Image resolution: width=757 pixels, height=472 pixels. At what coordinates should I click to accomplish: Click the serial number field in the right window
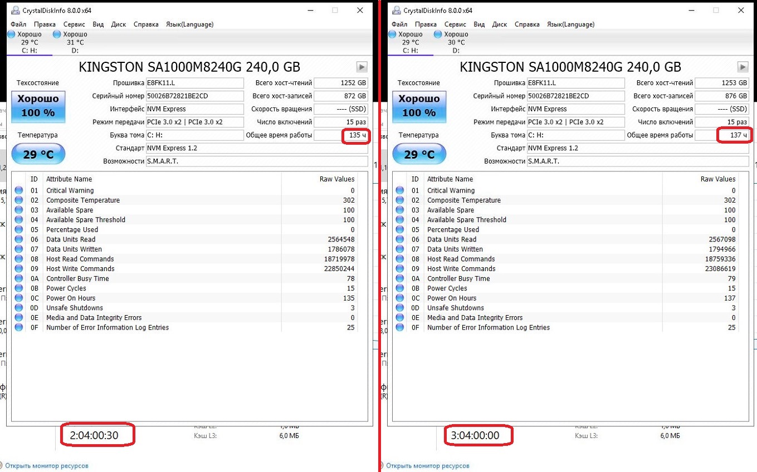click(x=576, y=96)
